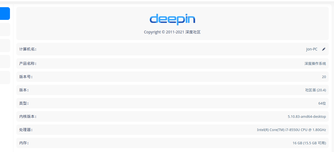Select the highlighted blue sidebar item

coord(5,14)
